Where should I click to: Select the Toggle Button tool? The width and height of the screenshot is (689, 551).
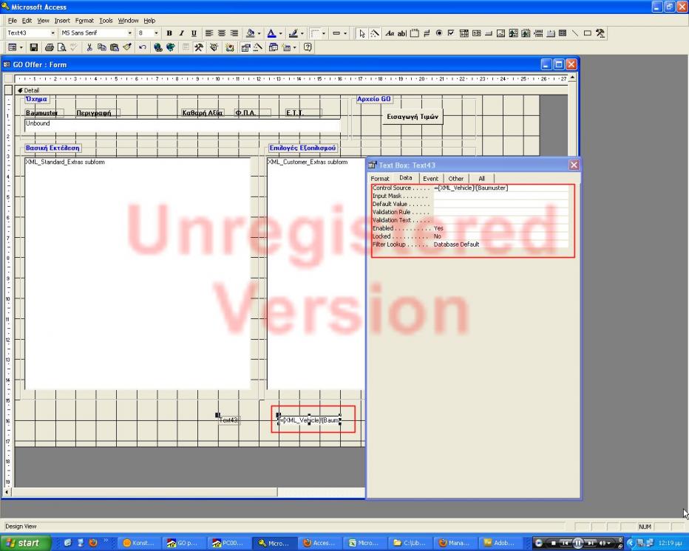click(x=427, y=33)
